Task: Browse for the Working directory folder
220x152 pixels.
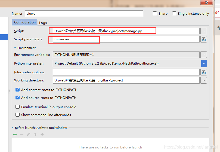Action: coord(204,80)
